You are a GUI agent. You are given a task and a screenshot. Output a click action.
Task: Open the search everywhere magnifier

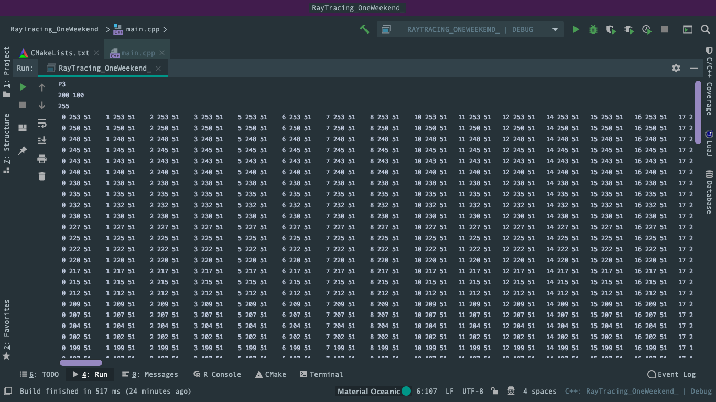tap(706, 29)
